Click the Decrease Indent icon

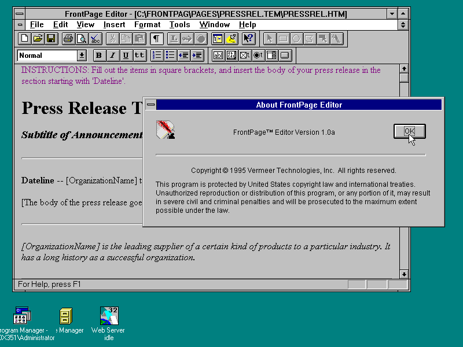(183, 55)
